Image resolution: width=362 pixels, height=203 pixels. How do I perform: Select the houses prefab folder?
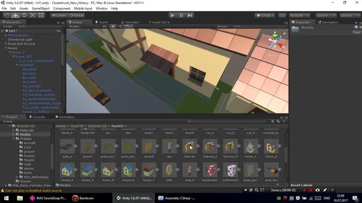tap(29, 156)
